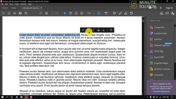Click rightmost edit icon in floating toolbar
The height and width of the screenshot is (99, 176).
point(111,30)
